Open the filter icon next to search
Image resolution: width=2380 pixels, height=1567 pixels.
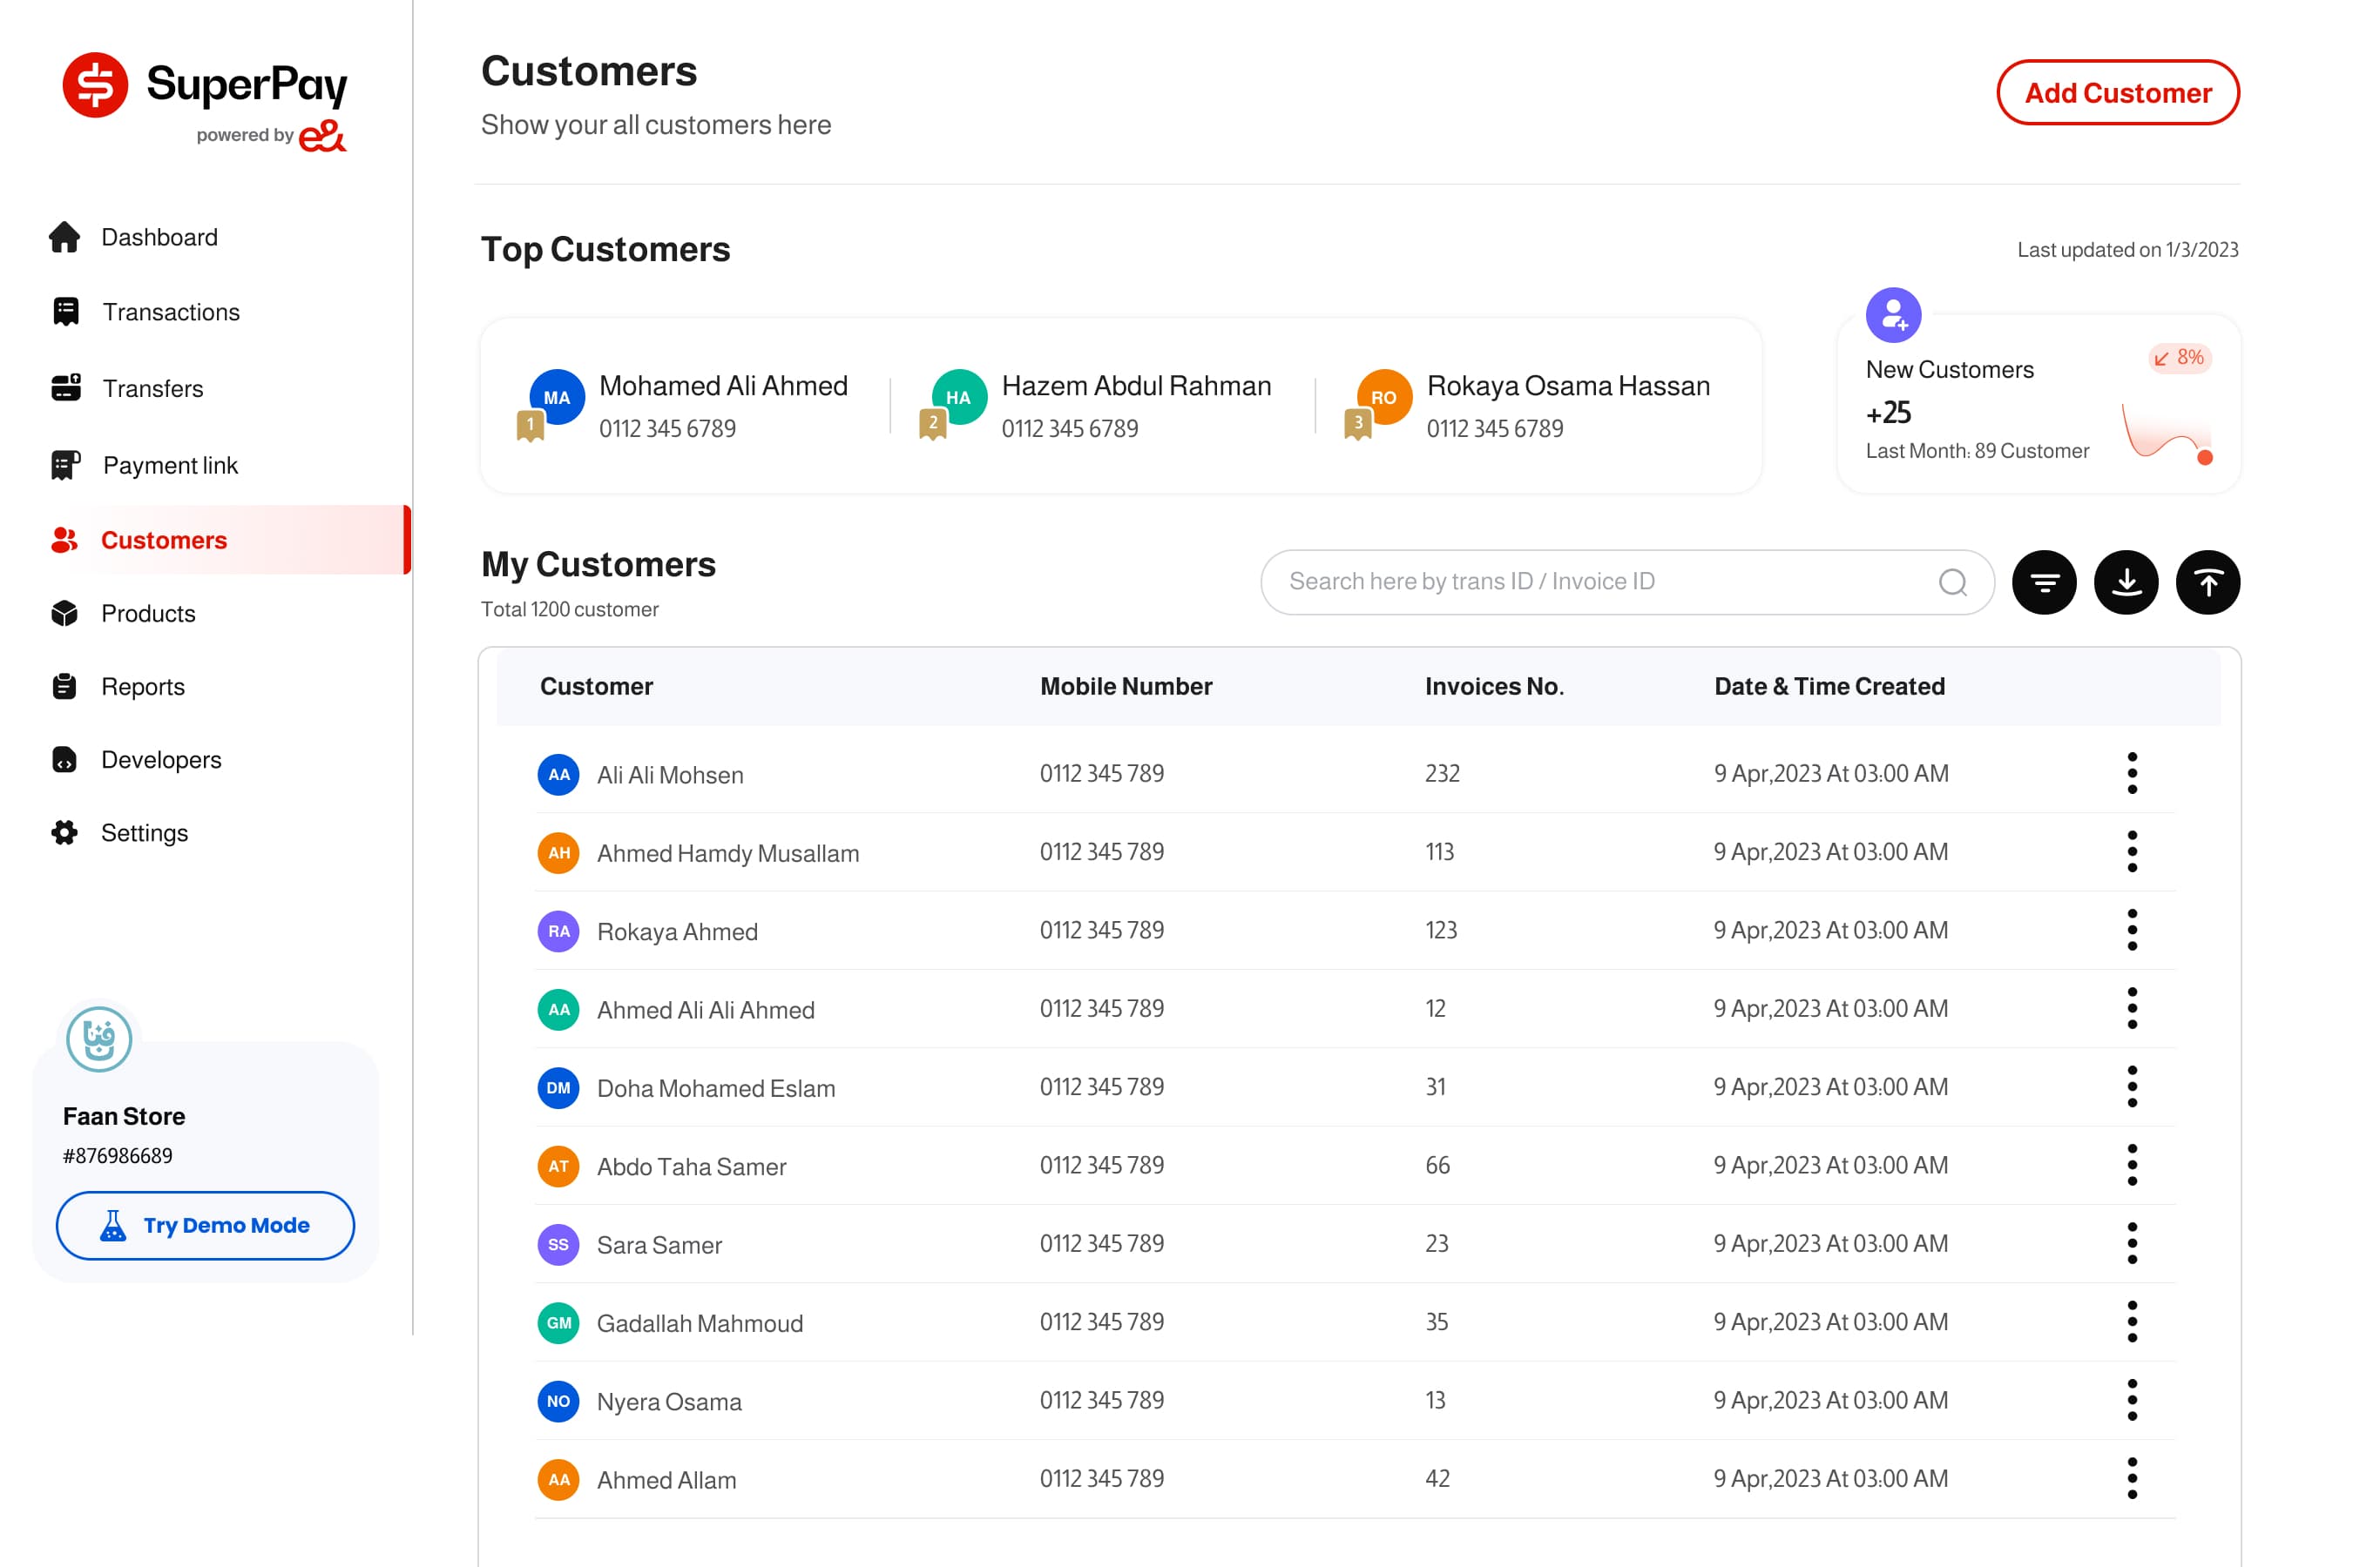click(2043, 582)
